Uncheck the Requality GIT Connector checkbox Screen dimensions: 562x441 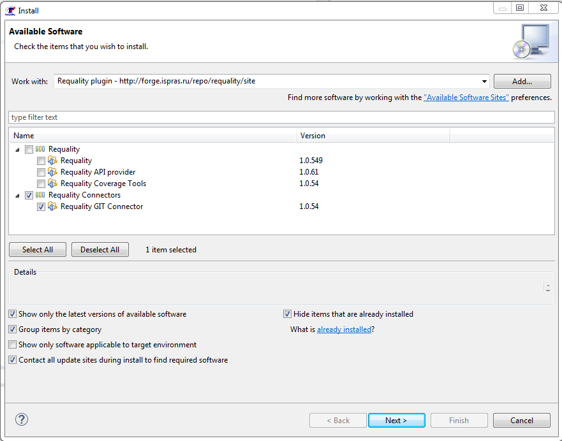(41, 206)
